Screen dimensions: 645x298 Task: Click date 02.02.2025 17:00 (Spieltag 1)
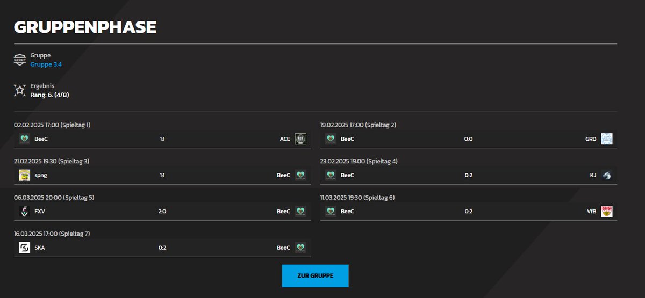[x=52, y=125]
